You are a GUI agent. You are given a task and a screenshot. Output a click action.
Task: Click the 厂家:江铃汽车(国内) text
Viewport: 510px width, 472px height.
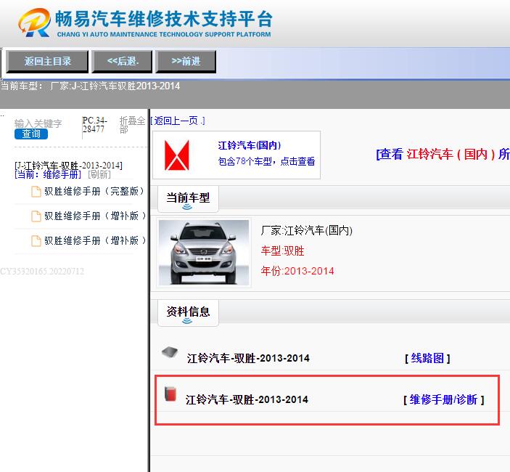[306, 230]
